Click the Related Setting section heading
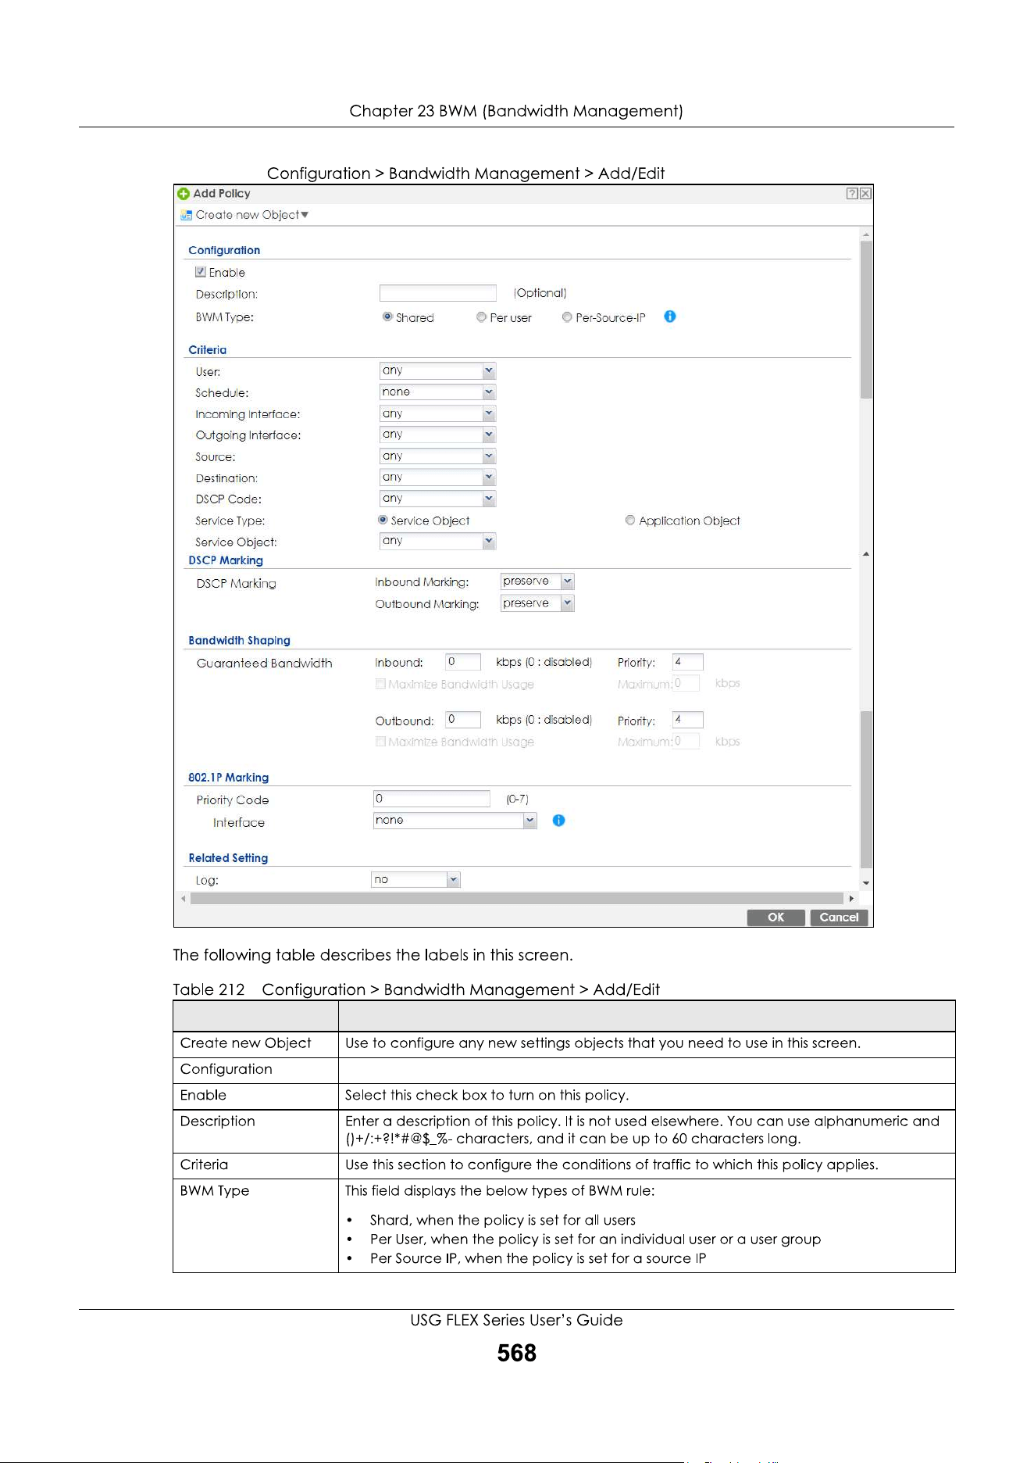This screenshot has height=1463, width=1034. pyautogui.click(x=228, y=858)
